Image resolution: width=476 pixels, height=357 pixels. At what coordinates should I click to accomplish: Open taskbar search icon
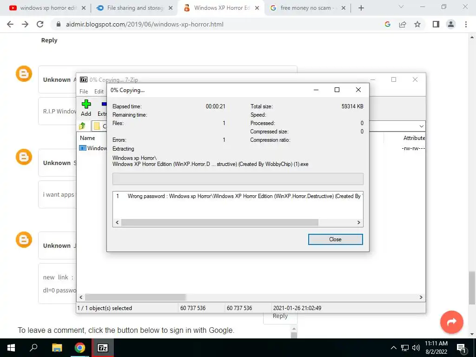(33, 348)
